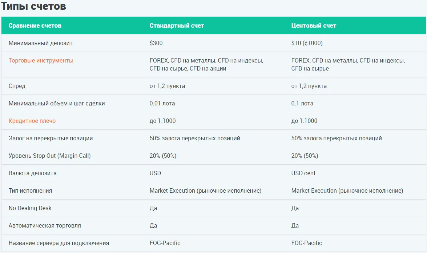
Task: Open the Кредитное плечо link
Action: coord(32,121)
